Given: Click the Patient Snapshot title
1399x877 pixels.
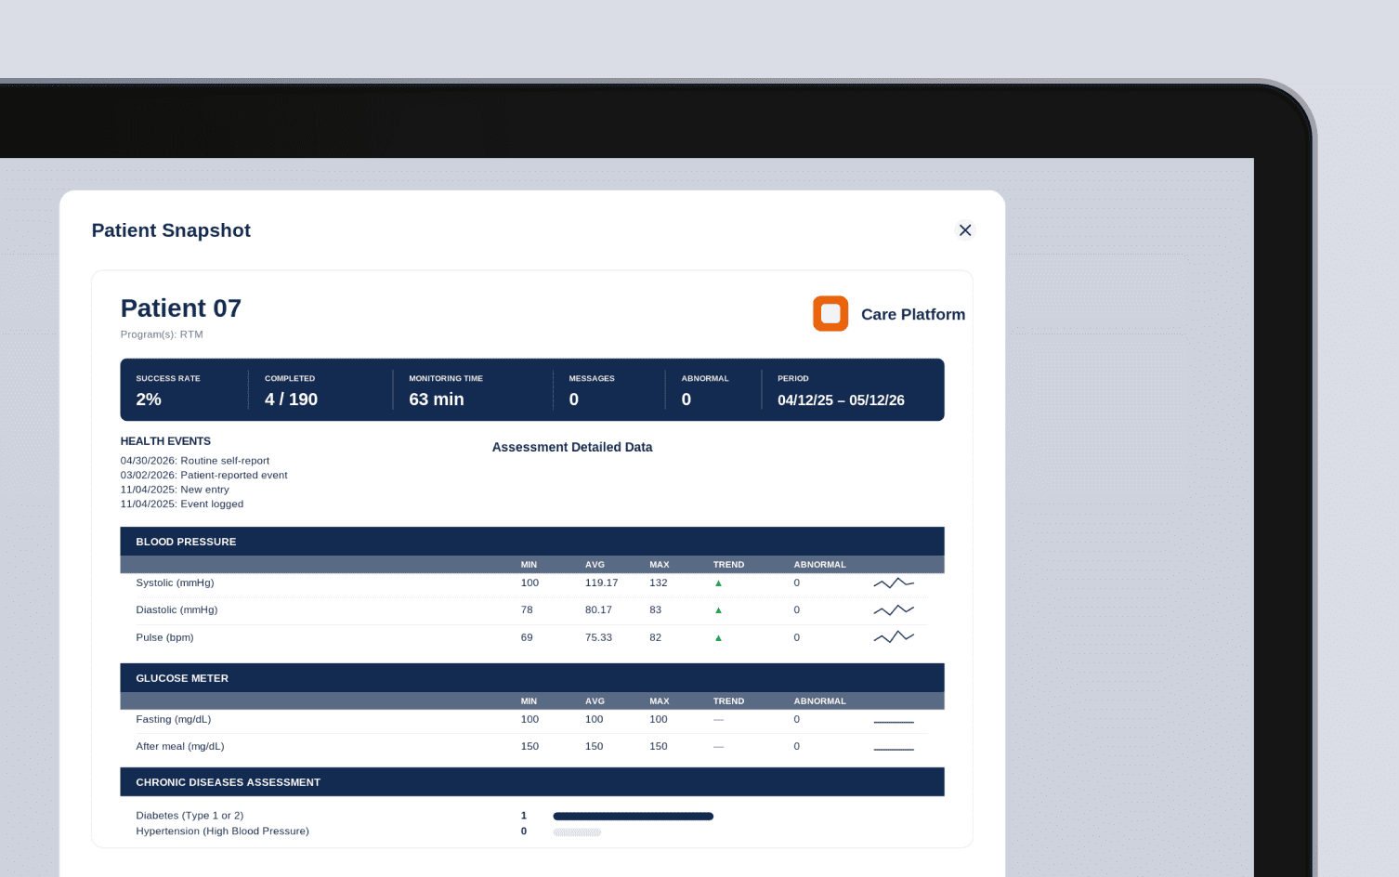Looking at the screenshot, I should click(171, 230).
